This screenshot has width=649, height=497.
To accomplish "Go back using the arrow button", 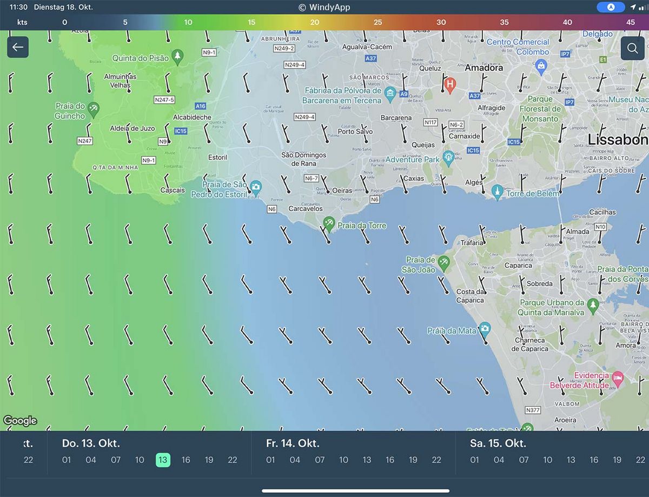I will [18, 47].
